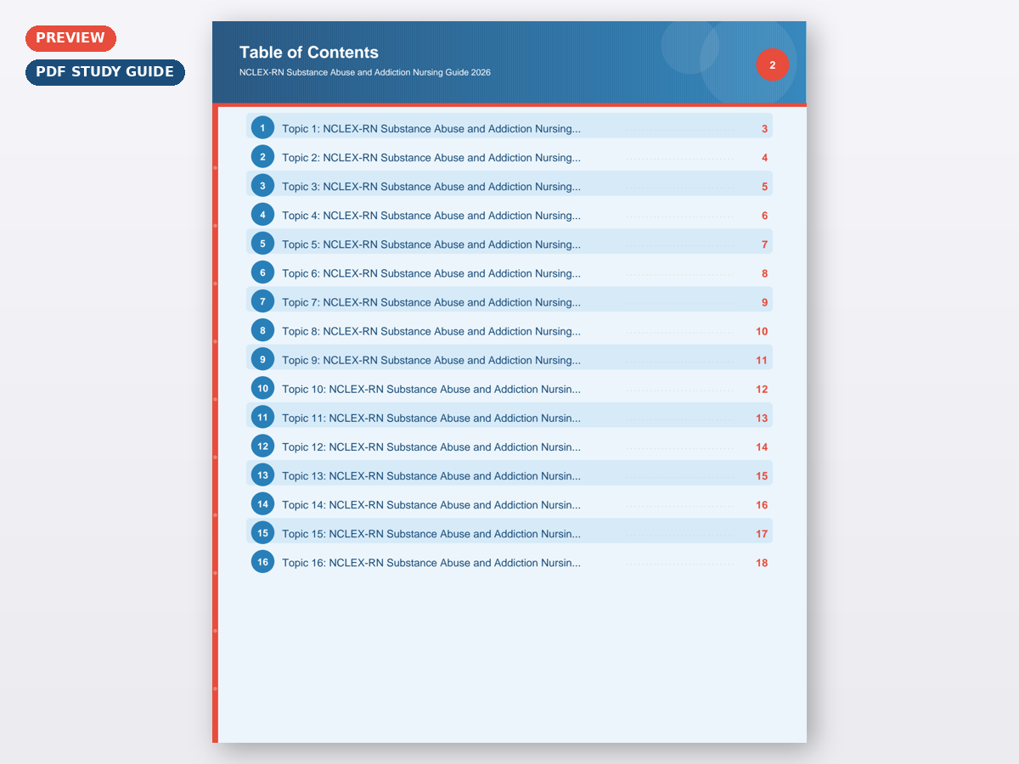Open Topic 2 entry in contents
Screen dimensions: 1019x764
pyautogui.click(x=431, y=158)
